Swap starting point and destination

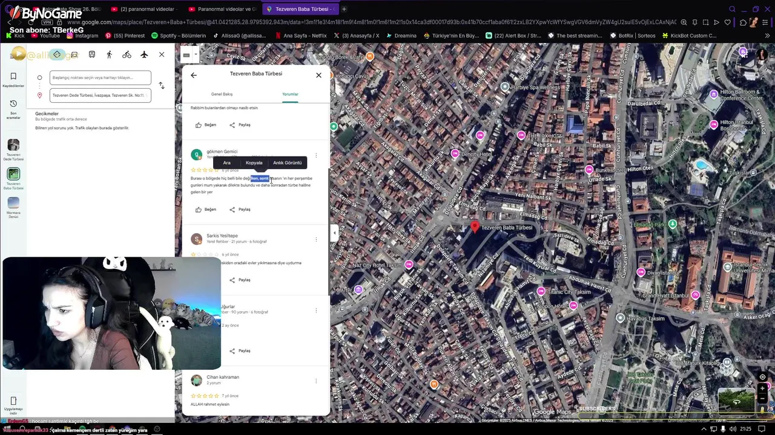tap(162, 86)
